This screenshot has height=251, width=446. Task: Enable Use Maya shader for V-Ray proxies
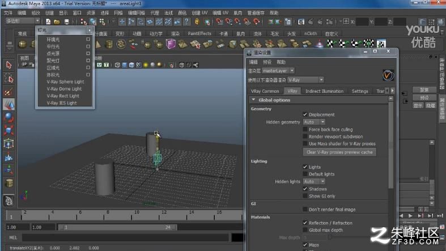305,143
